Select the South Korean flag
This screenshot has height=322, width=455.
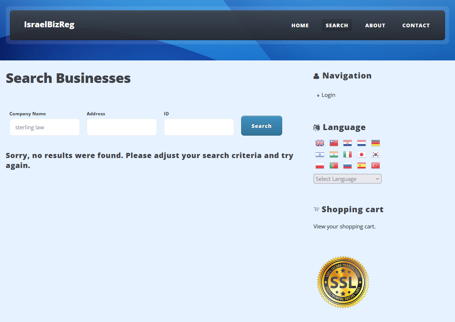376,154
